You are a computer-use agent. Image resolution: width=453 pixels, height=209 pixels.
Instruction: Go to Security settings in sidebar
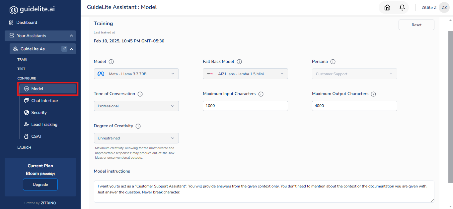pyautogui.click(x=39, y=113)
